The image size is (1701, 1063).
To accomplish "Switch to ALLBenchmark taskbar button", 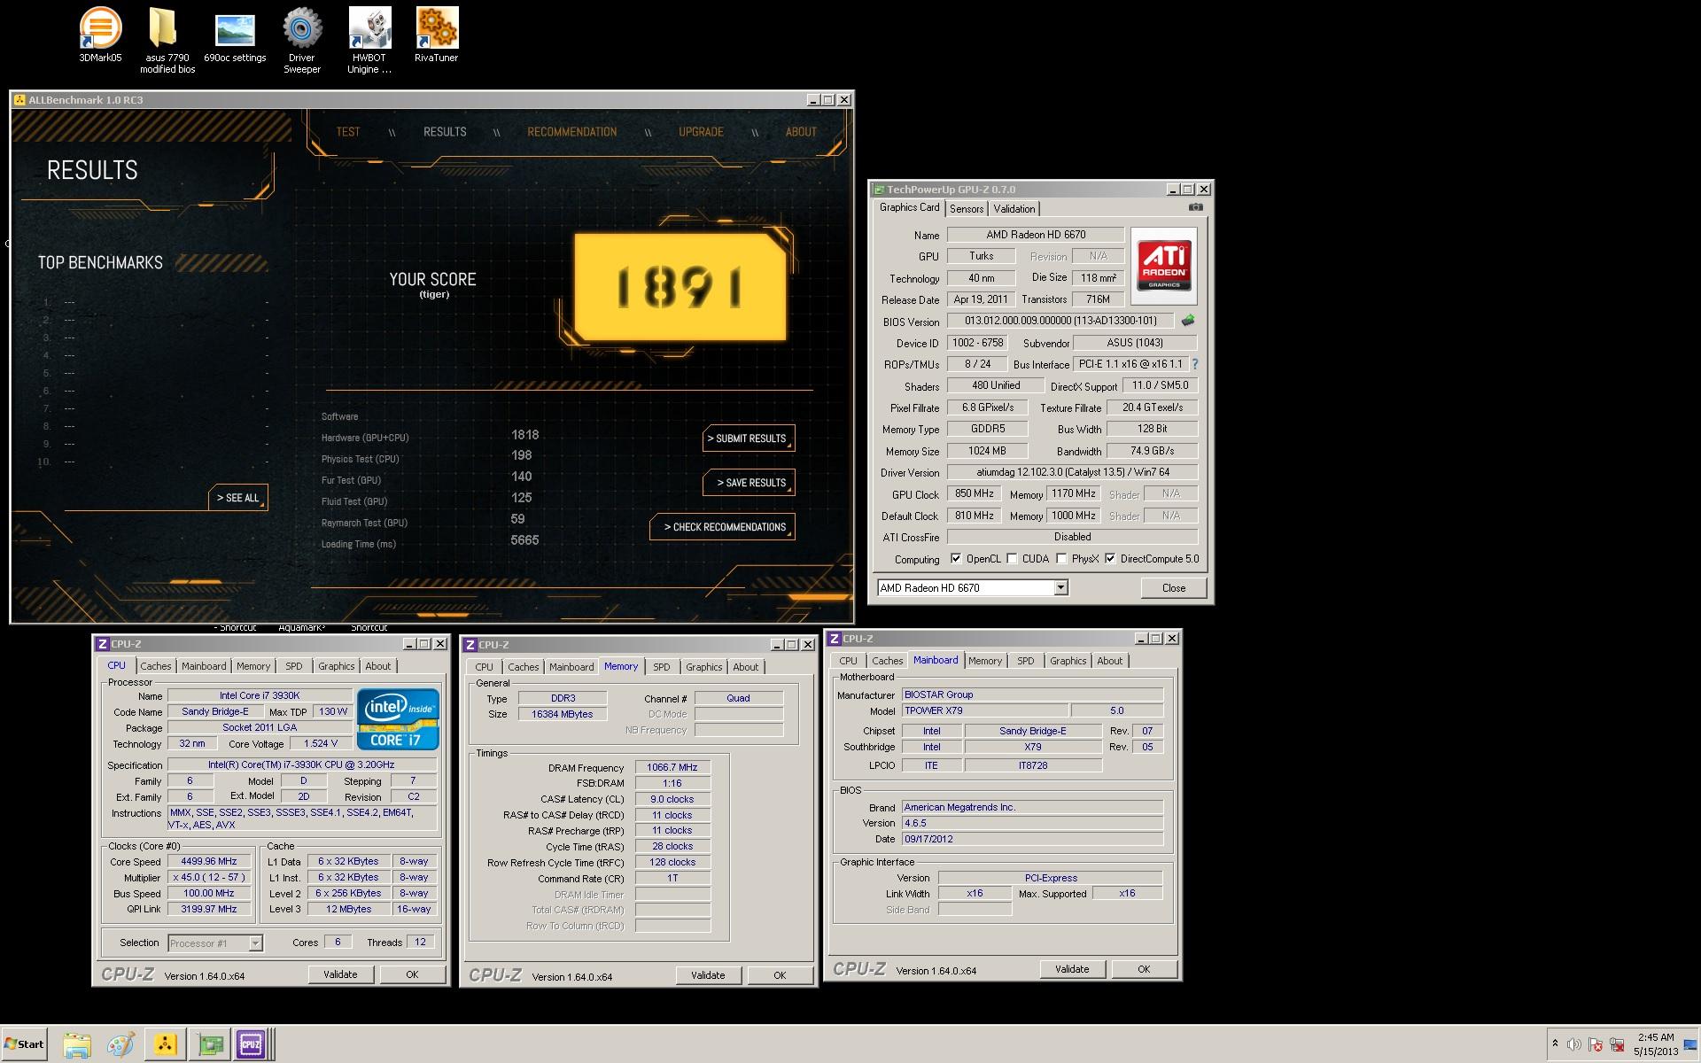I will pos(166,1044).
